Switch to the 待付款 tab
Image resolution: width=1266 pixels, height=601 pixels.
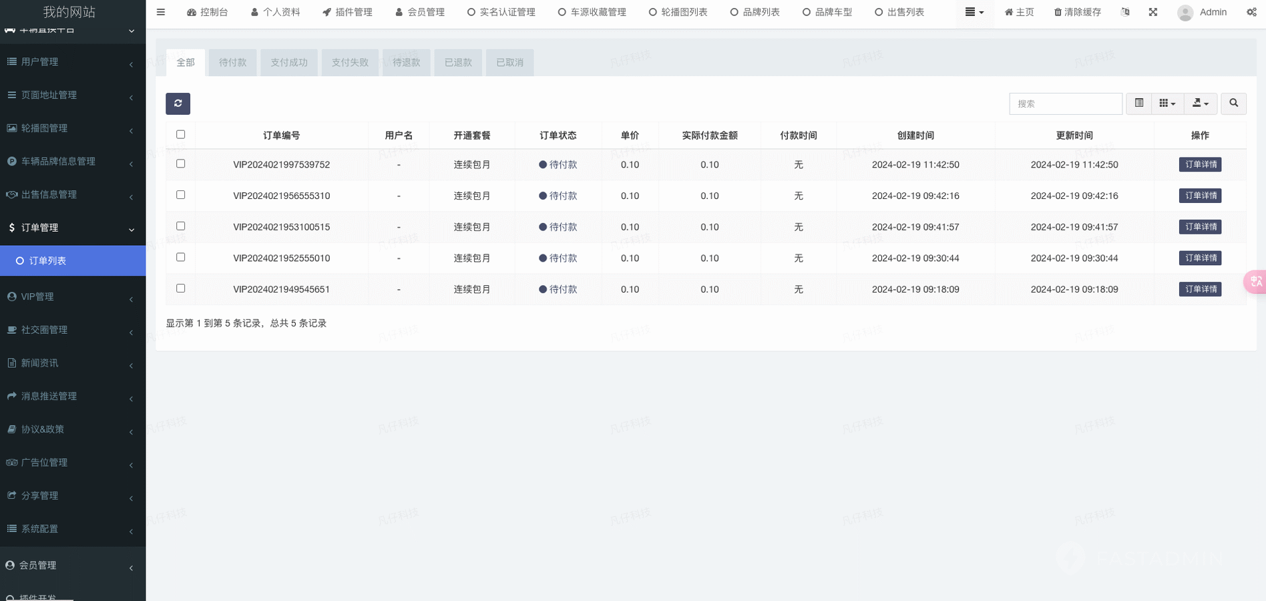[x=232, y=63]
